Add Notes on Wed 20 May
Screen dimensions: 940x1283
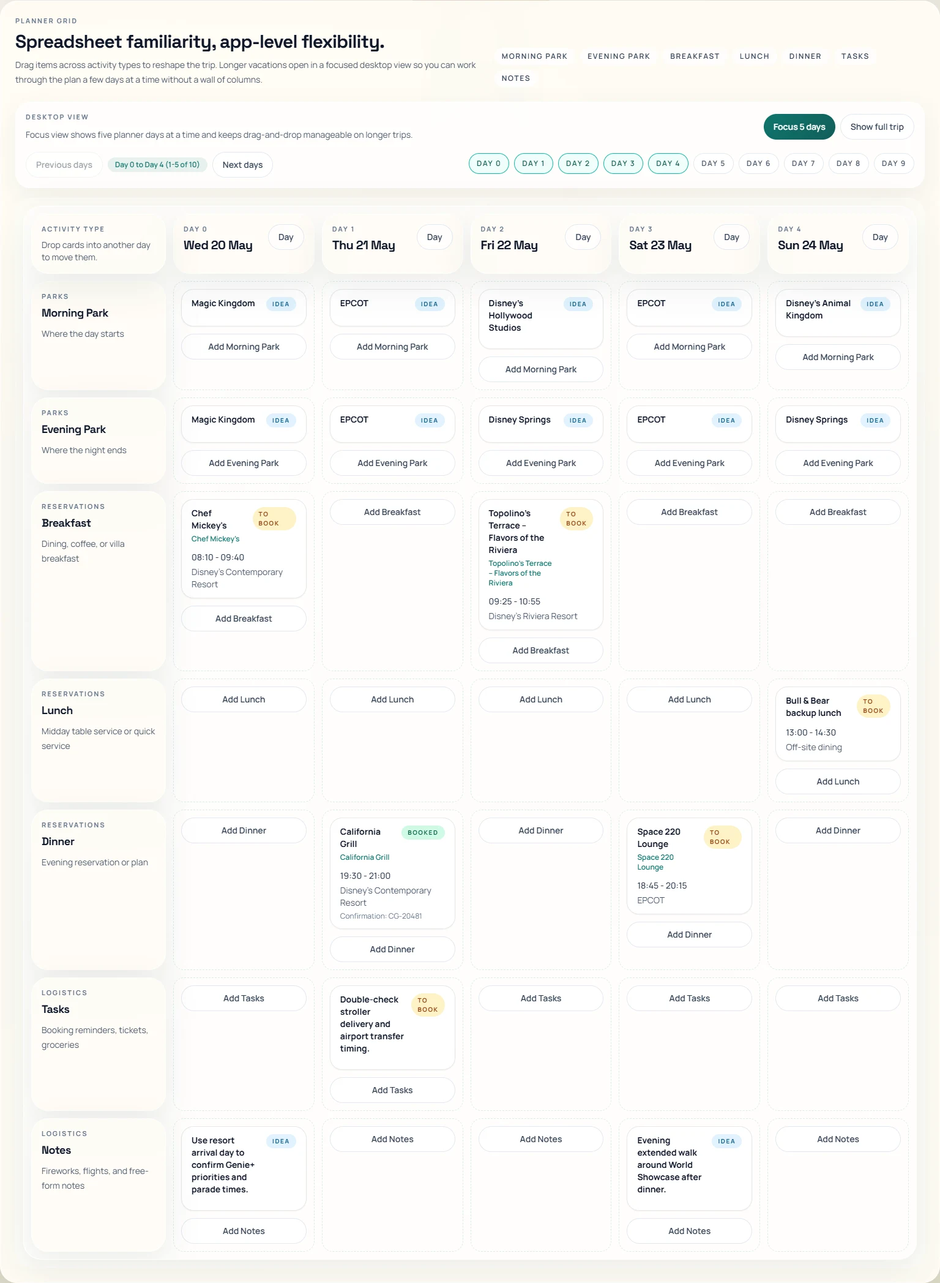(x=244, y=1231)
